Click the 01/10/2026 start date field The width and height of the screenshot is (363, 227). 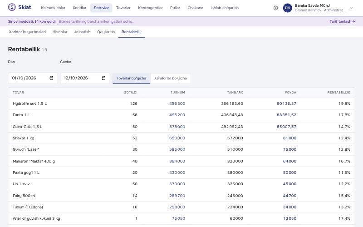click(x=33, y=78)
